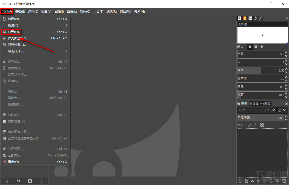This screenshot has width=289, height=185.
Task: Choose 作为图层打开(E)... menu entry
Action: pyautogui.click(x=35, y=38)
